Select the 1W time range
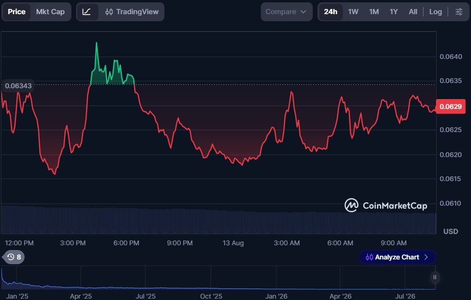This screenshot has height=300, width=471. (353, 12)
